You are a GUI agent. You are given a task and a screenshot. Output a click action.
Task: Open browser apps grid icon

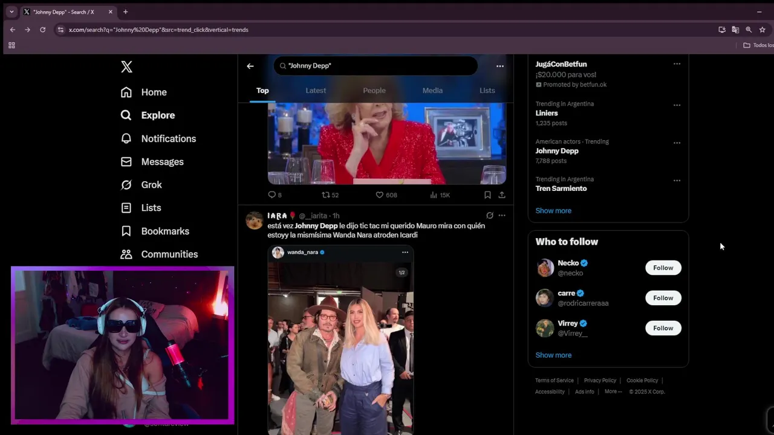(11, 45)
